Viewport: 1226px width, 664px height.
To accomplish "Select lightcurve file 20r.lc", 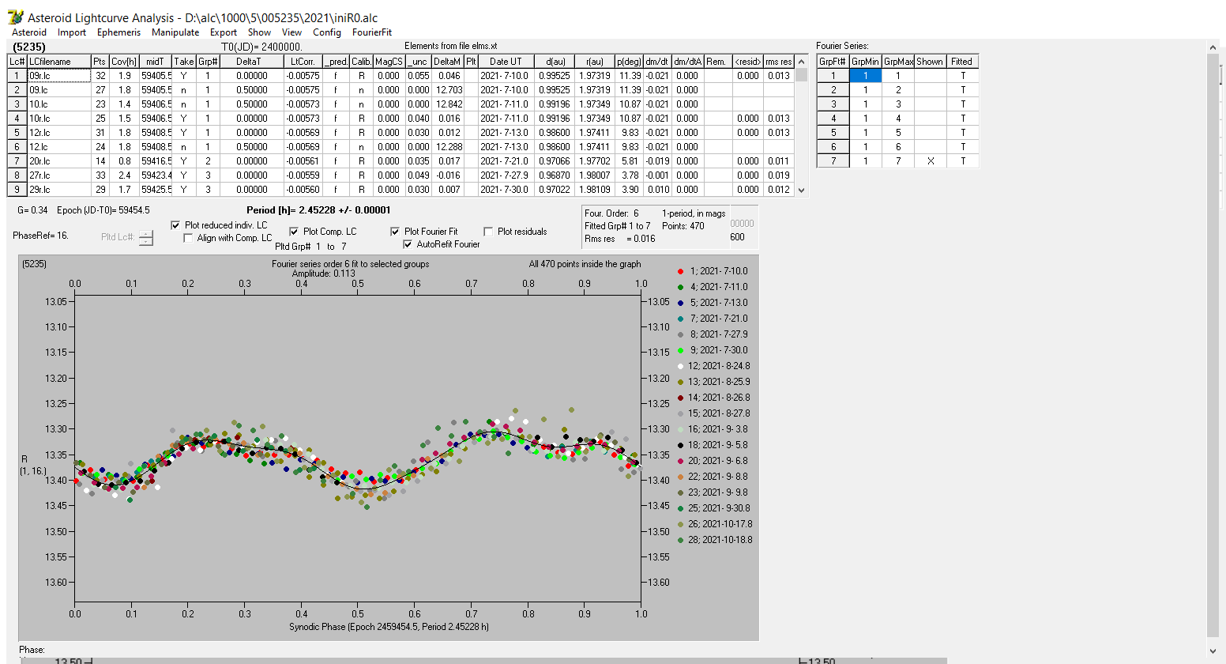I will point(58,161).
